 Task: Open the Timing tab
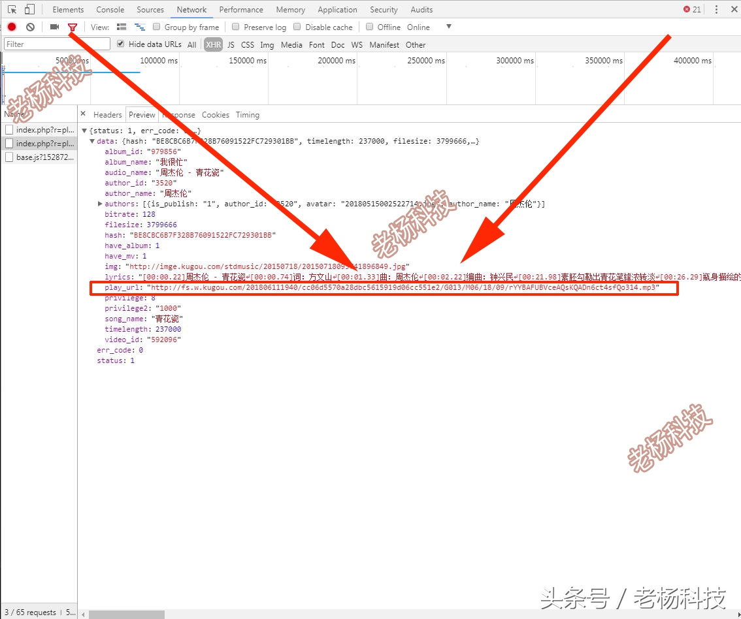[x=247, y=114]
